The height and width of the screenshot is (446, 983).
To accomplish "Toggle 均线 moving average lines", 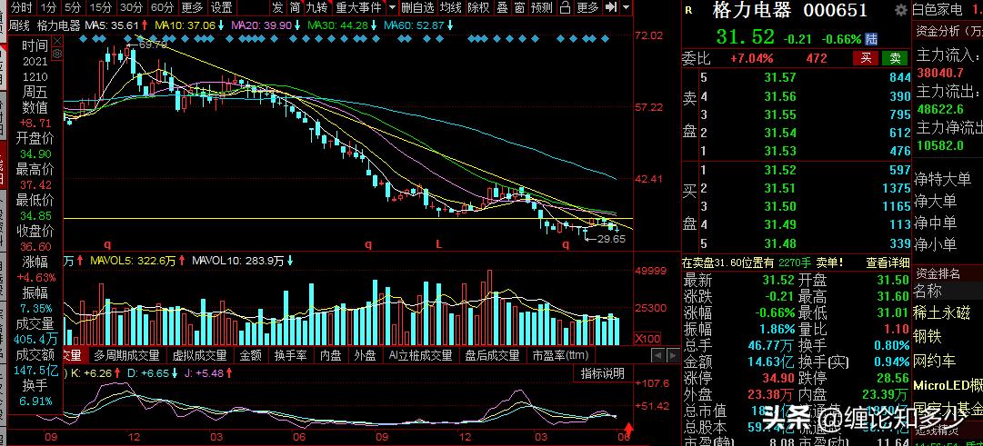I will point(450,7).
